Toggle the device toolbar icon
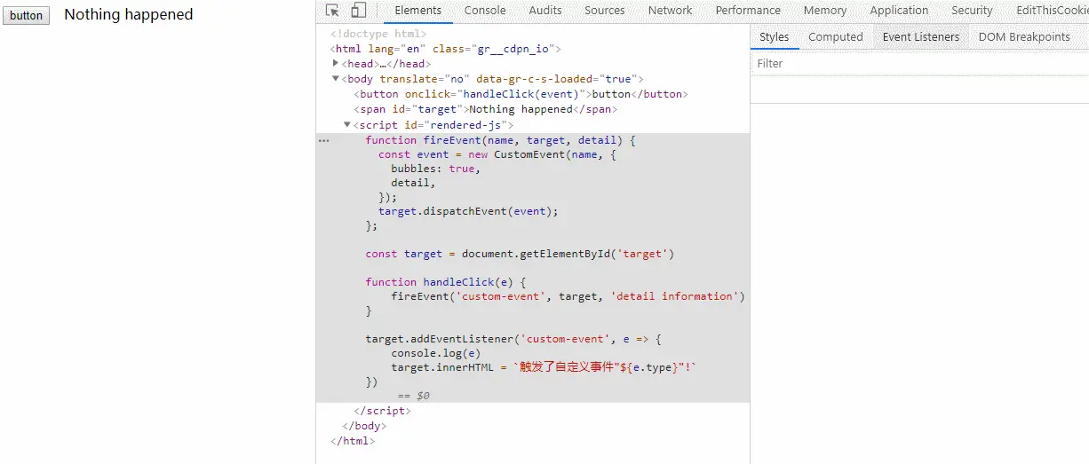1089x464 pixels. pyautogui.click(x=358, y=11)
